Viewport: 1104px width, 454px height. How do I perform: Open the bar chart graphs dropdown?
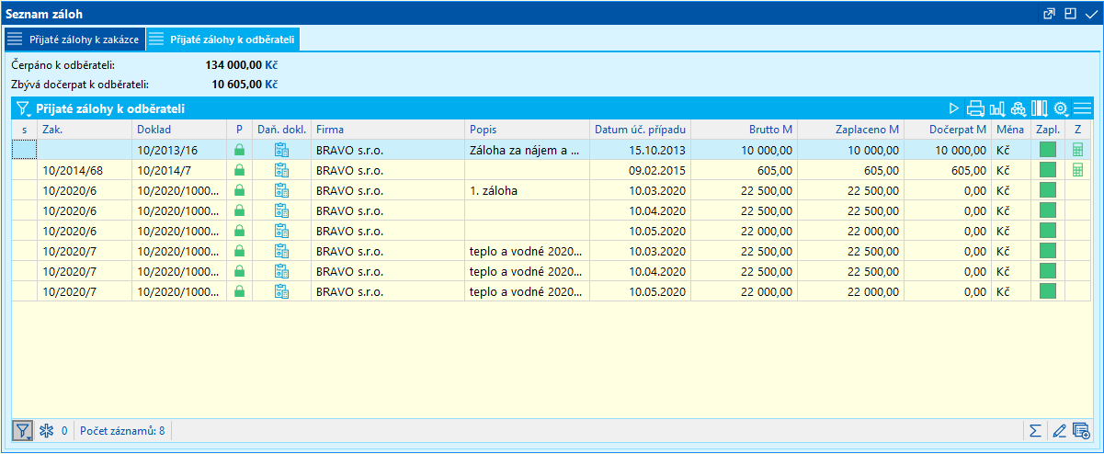click(x=996, y=108)
